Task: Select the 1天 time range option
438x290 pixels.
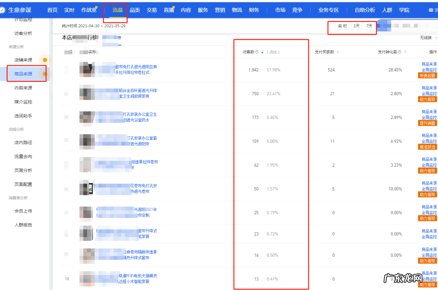Action: 356,26
